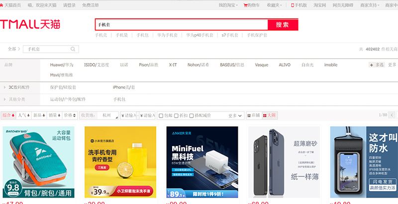Go to previous results page arrow
This screenshot has height=204, width=398.
[x=392, y=115]
